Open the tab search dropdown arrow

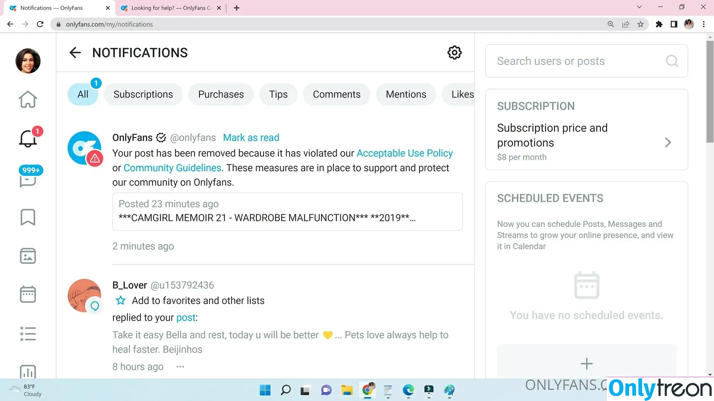click(639, 7)
